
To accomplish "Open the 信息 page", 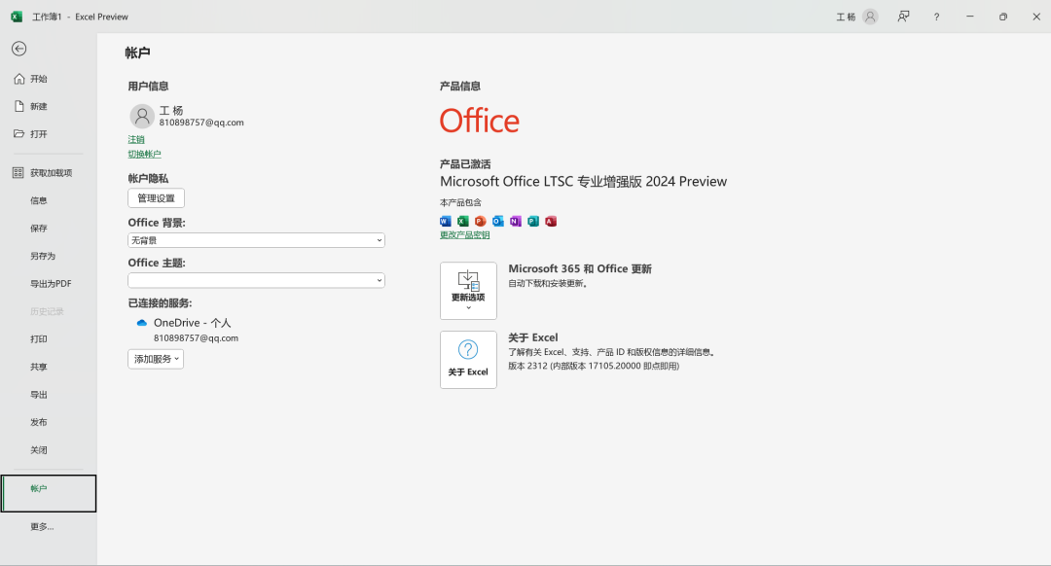I will (39, 201).
